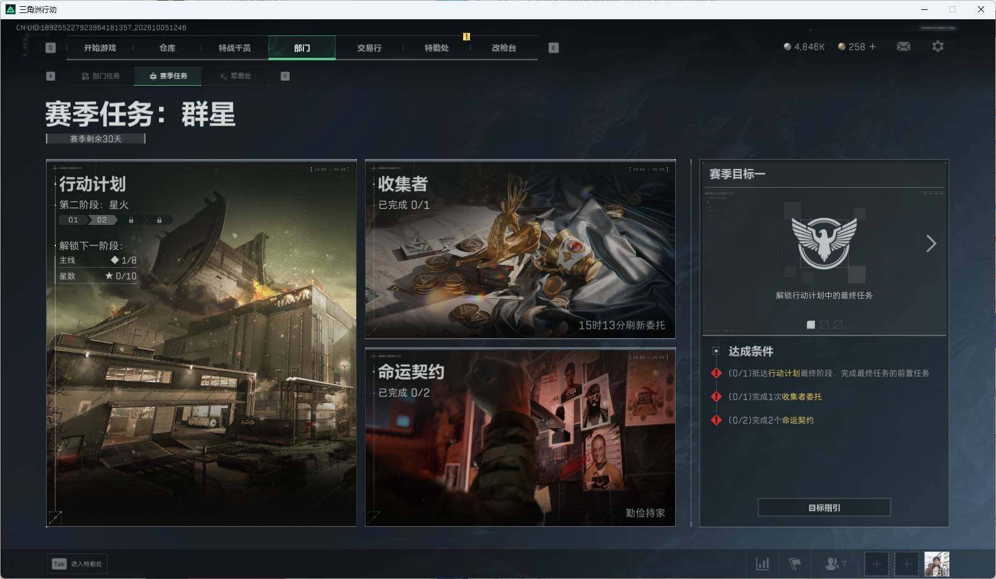The height and width of the screenshot is (579, 996).
Task: Click the first locked stage padlock
Action: tap(131, 220)
